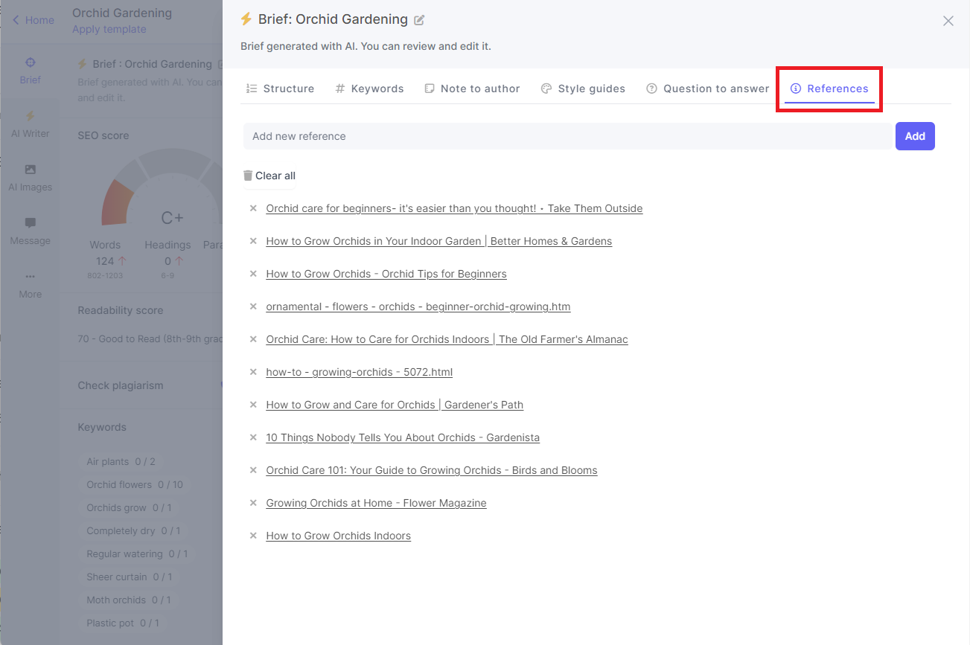Viewport: 970px width, 645px height.
Task: Select the References tab
Action: click(829, 89)
